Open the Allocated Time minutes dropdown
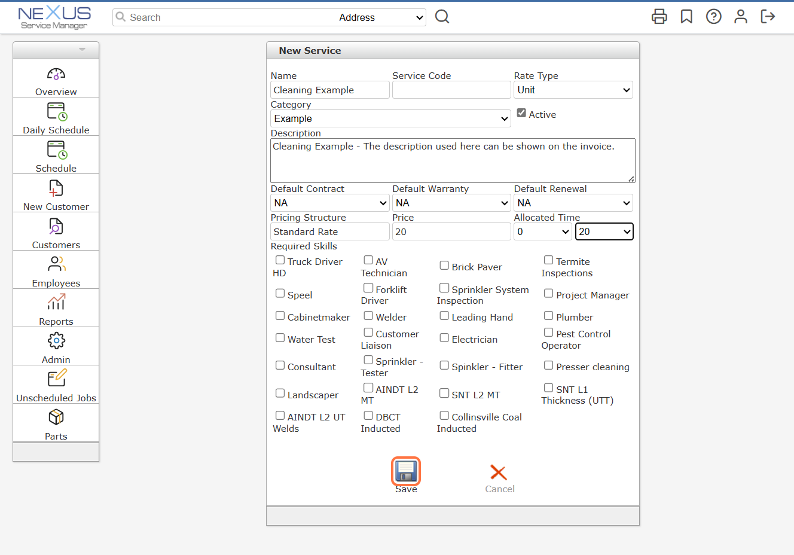Viewport: 794px width, 555px height. point(604,231)
